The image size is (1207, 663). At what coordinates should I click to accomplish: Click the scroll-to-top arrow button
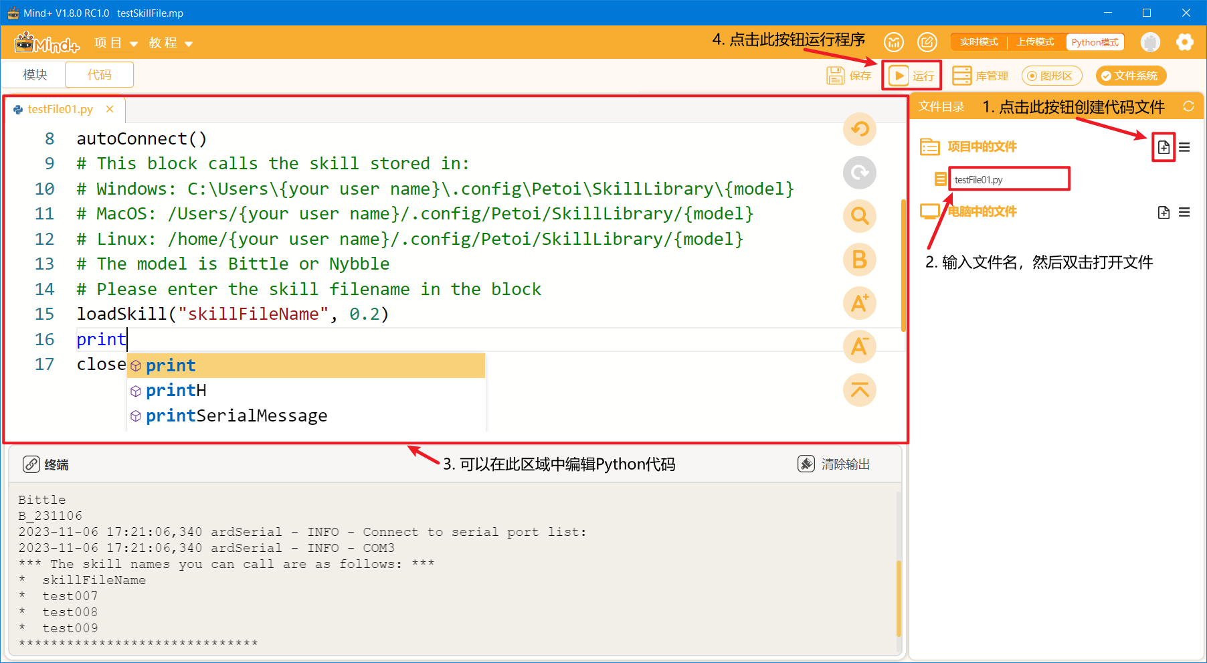coord(860,390)
